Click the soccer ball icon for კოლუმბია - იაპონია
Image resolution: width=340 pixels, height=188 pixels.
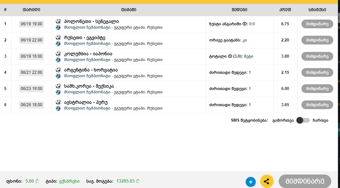58,54
